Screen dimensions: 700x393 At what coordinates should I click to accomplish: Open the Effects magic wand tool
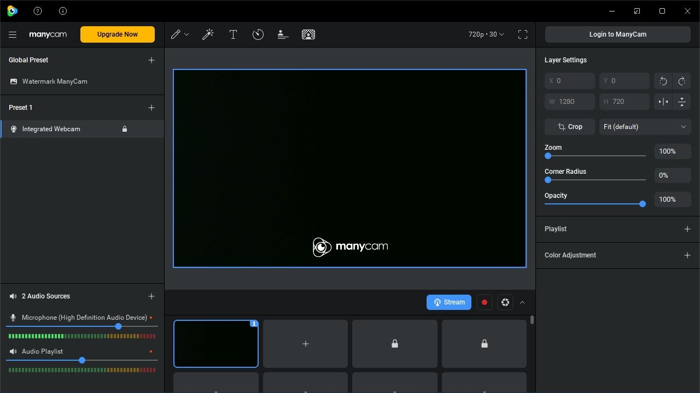208,34
